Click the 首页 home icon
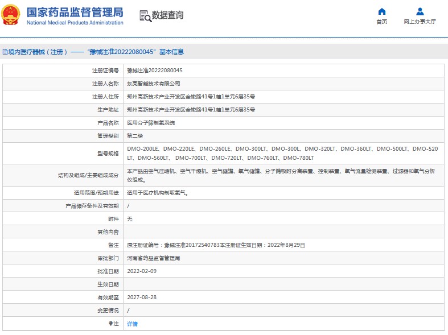Viewport: 448px width, 335px height. [381, 11]
